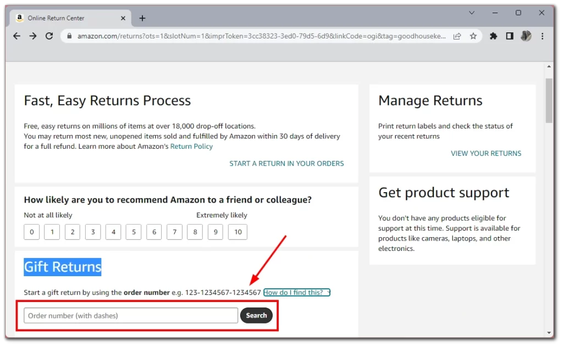Select rating 10 in recommendation survey

[238, 232]
